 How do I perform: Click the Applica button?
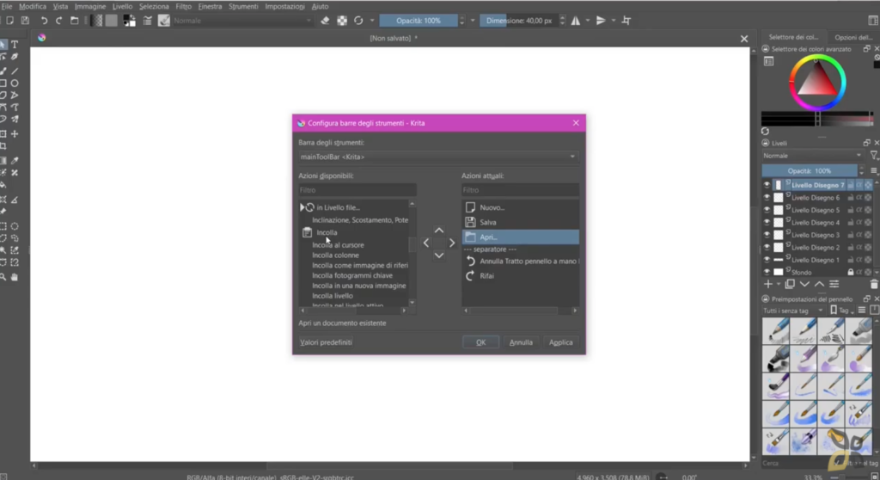[x=560, y=342]
